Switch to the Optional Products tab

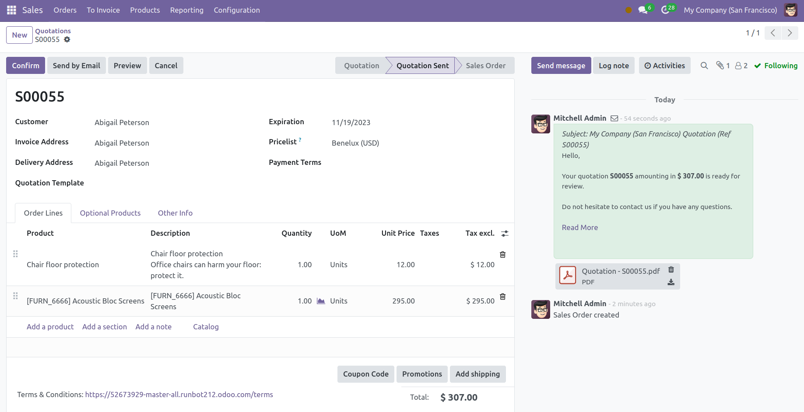pos(110,213)
